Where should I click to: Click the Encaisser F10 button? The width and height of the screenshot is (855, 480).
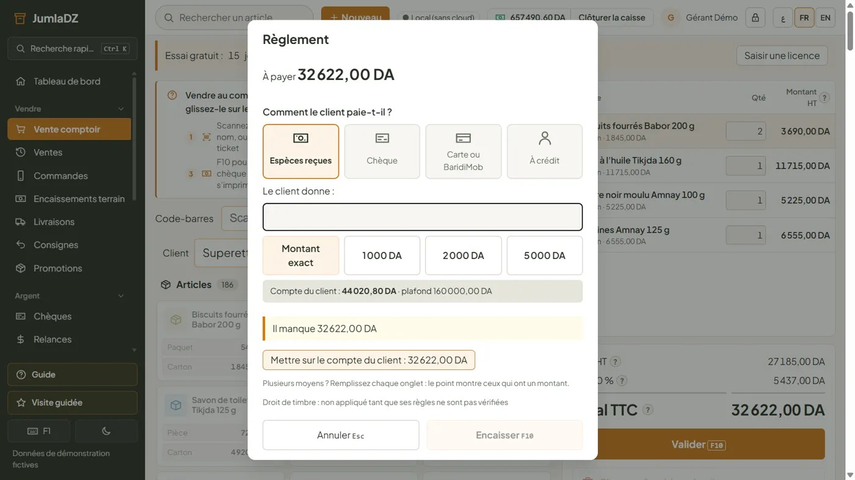click(x=504, y=435)
